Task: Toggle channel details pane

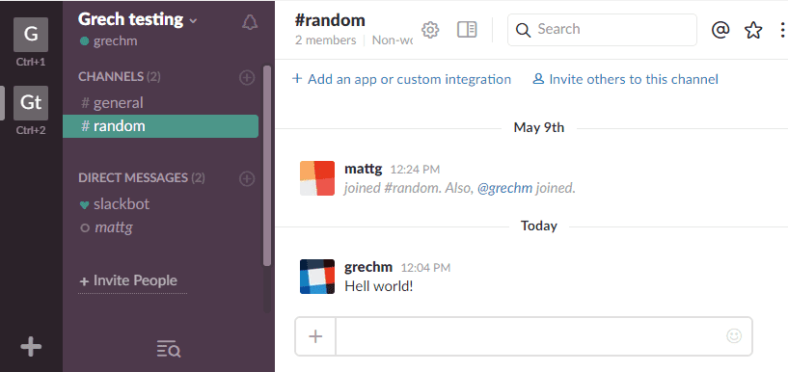Action: click(467, 30)
